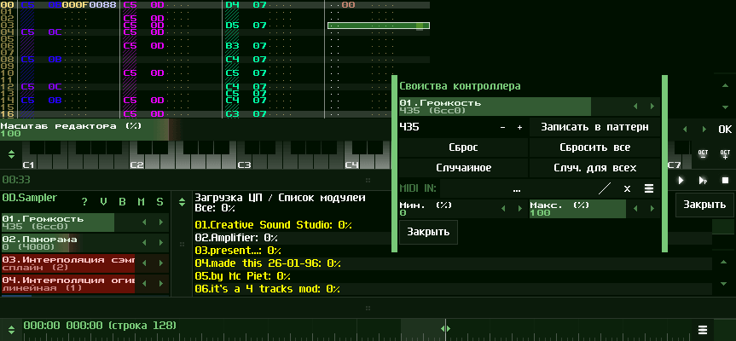This screenshot has height=341, width=736.
Task: Select module '02.Amplifier: 0%'
Action: coord(236,238)
